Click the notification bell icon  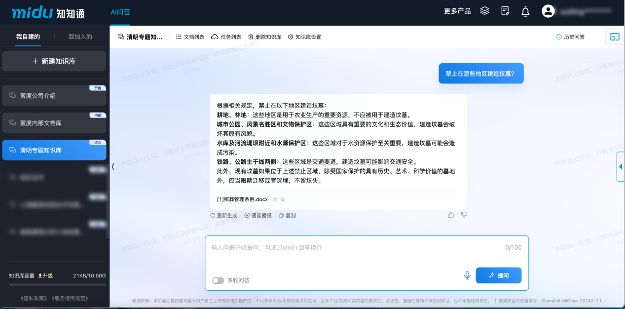(x=525, y=11)
